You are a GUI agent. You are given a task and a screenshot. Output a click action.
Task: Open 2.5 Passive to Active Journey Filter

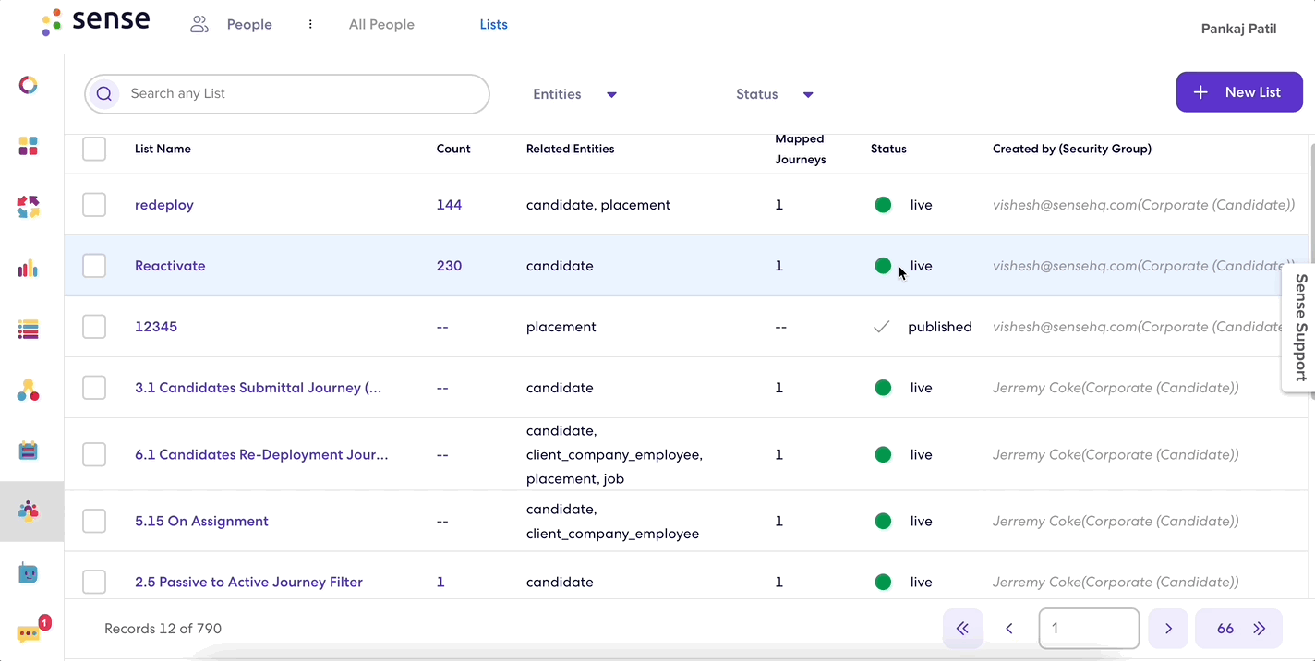click(x=248, y=583)
